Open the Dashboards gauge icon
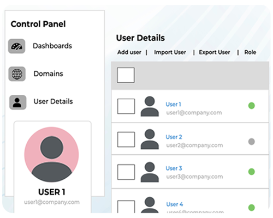Viewport: 273px width, 218px height. 16,46
